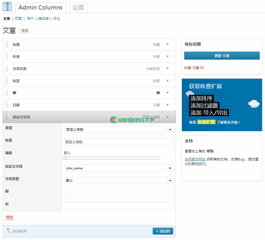This screenshot has width=265, height=240.
Task: Click the curved arrow beside 拖动排序
Action: point(9,230)
